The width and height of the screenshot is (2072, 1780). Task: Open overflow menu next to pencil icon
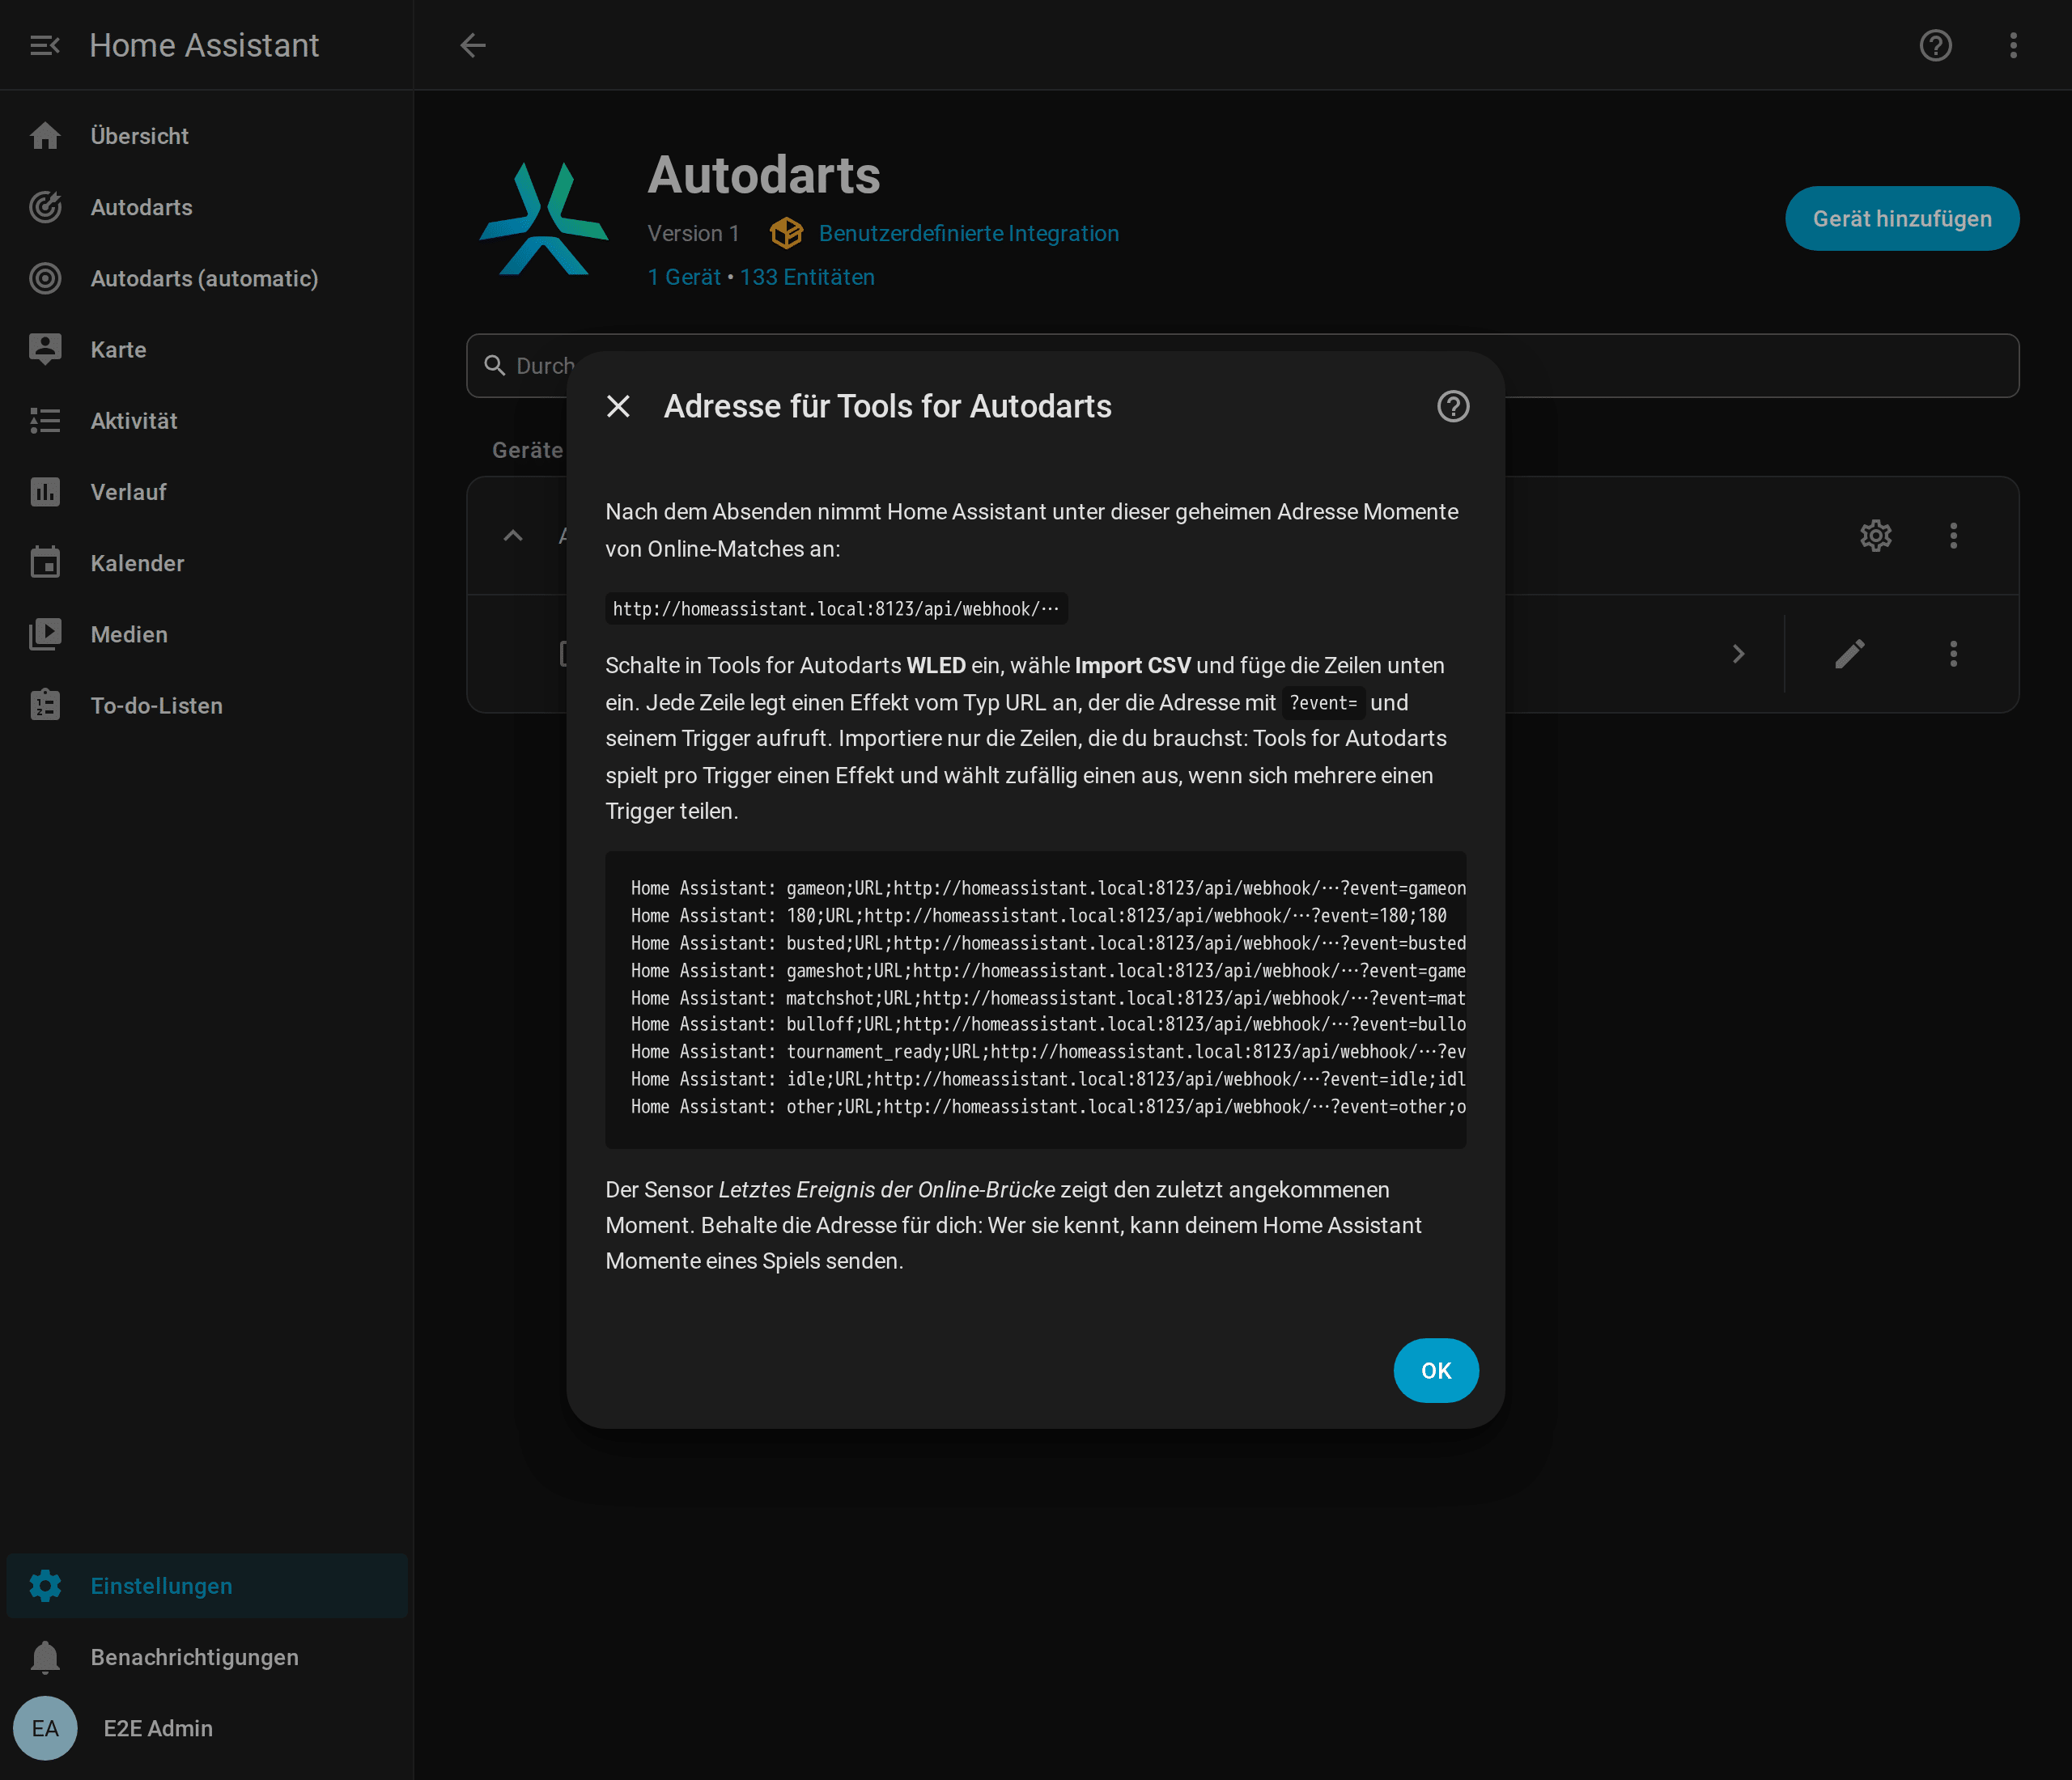click(1953, 654)
